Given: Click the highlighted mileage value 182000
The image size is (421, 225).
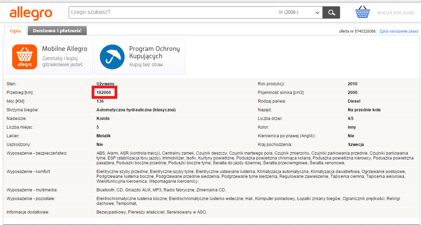Looking at the screenshot, I should tap(104, 93).
